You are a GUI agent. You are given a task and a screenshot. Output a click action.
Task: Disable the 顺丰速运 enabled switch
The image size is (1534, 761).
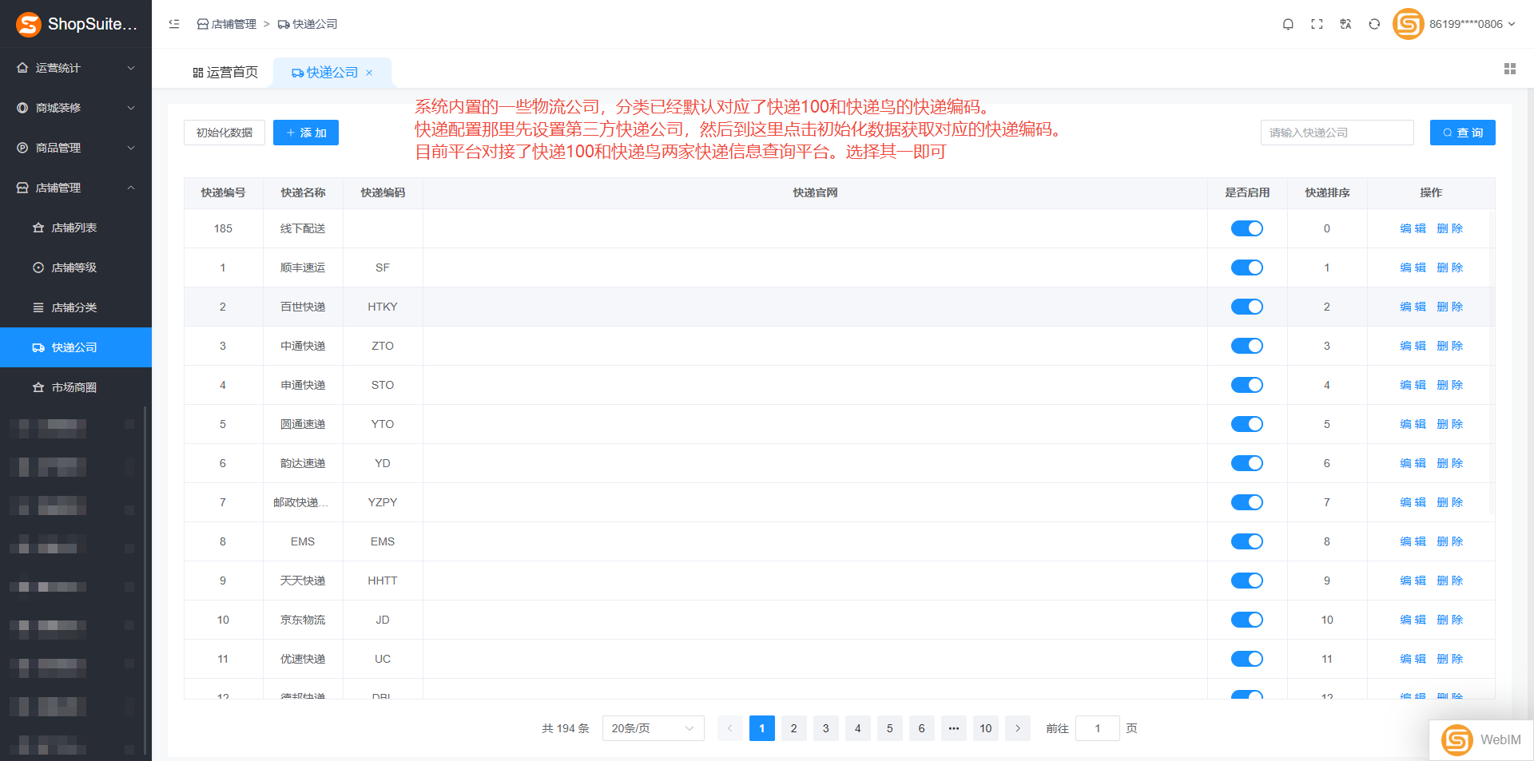(1246, 268)
